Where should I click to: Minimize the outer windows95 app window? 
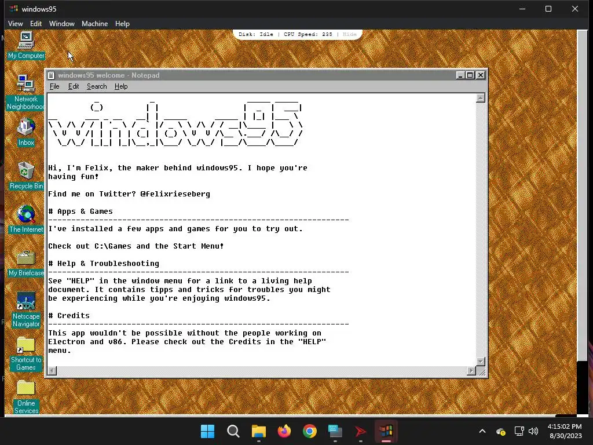[522, 9]
